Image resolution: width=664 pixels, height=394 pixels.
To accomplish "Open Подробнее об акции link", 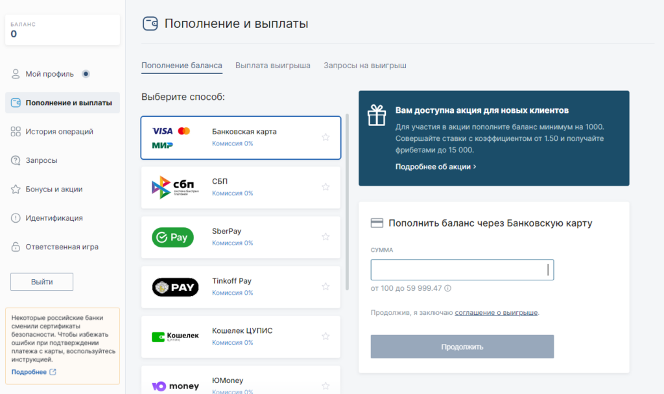I will (x=433, y=167).
